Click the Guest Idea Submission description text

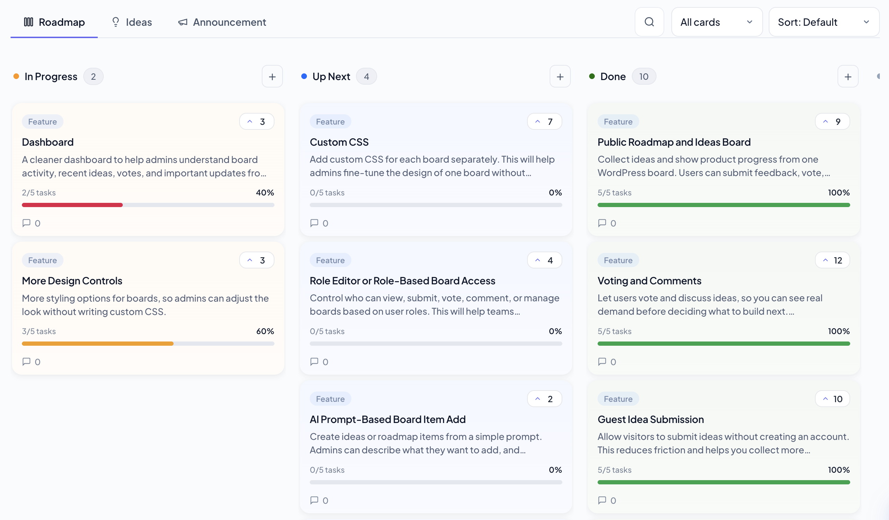[723, 443]
